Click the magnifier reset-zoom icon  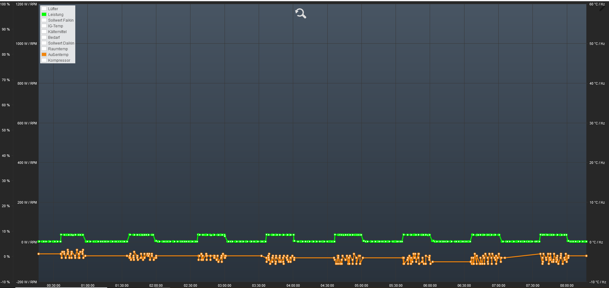[301, 13]
